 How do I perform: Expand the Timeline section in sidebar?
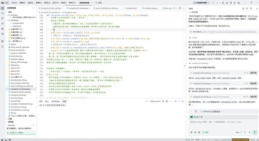pos(11,122)
